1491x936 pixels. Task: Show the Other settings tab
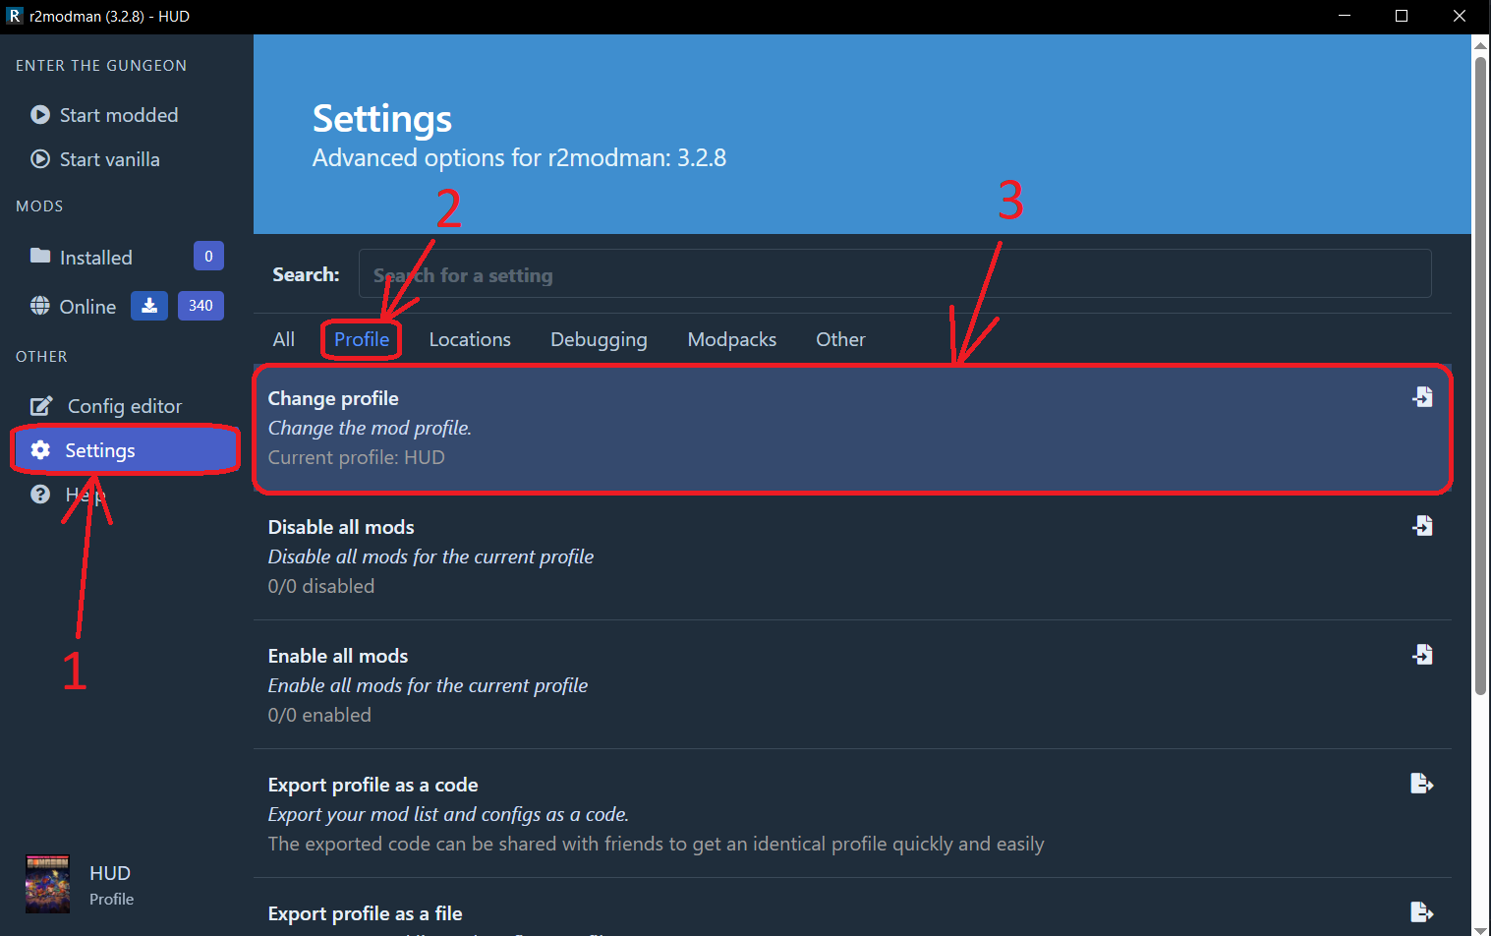click(840, 339)
